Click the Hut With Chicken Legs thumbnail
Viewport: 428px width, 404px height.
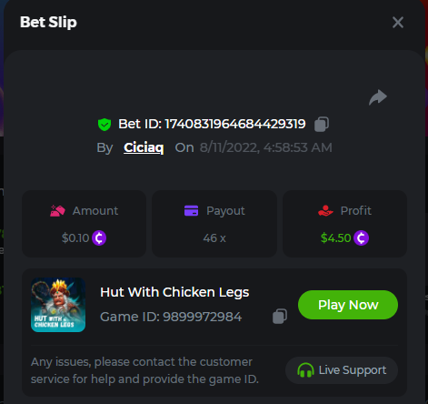(58, 305)
